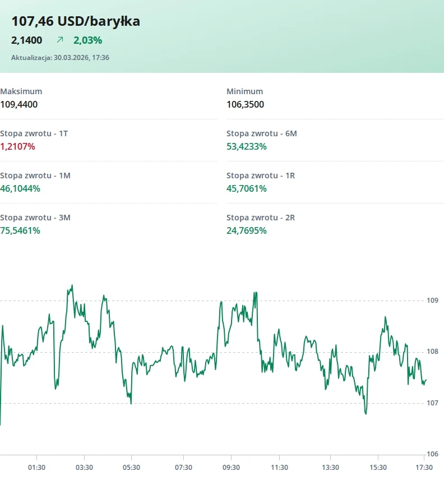The height and width of the screenshot is (485, 444).
Task: Click the 109 price axis label
Action: 432,301
